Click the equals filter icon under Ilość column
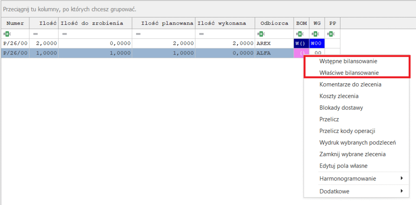 (35, 34)
